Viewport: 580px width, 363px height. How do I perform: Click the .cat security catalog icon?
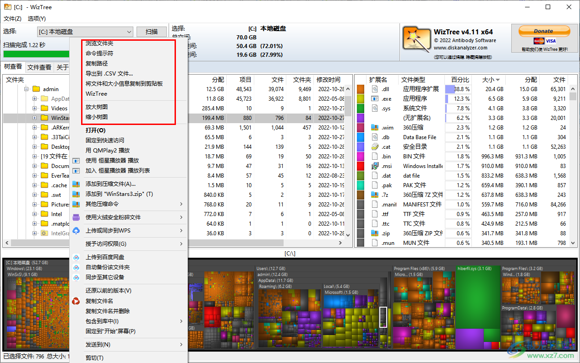tap(374, 146)
